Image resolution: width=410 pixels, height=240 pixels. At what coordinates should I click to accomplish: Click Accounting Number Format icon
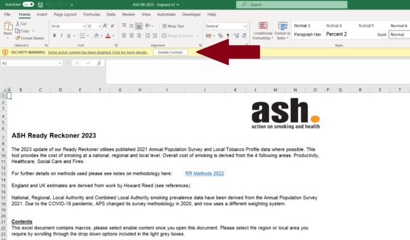(x=208, y=36)
